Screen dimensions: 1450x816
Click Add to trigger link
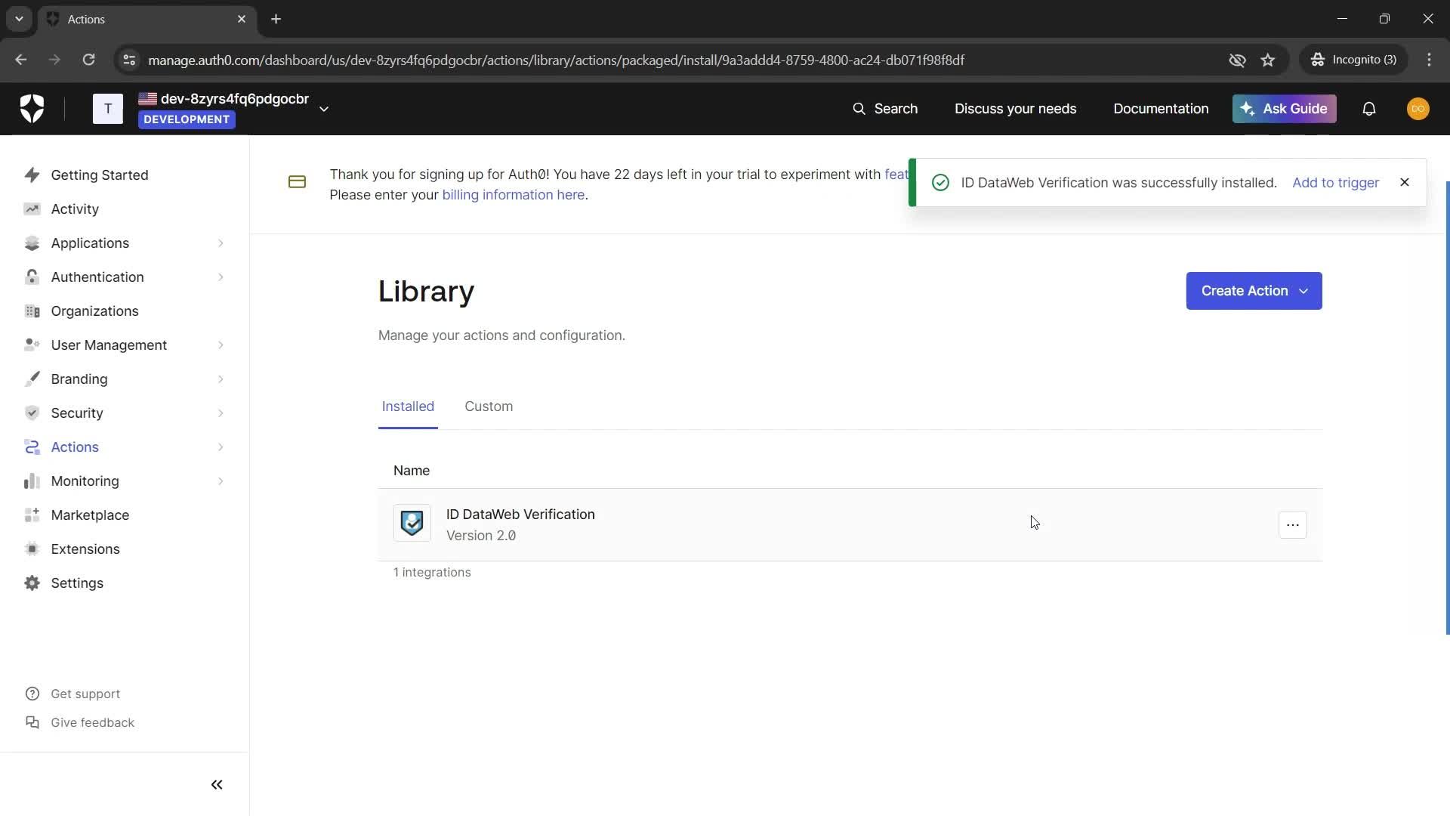(x=1335, y=183)
